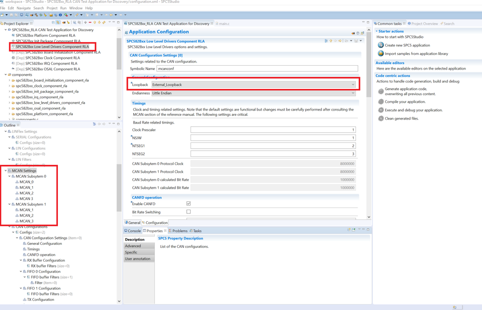
Task: Select Timings item in Outline tree
Action: pos(33,249)
